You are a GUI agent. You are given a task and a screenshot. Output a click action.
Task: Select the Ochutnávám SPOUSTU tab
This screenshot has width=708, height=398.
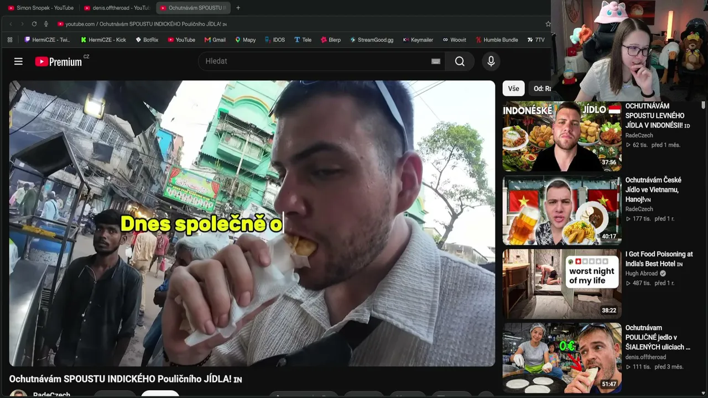(192, 8)
